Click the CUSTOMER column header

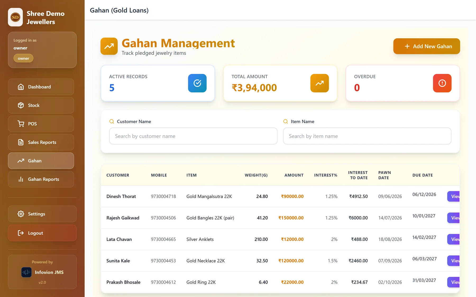[118, 175]
